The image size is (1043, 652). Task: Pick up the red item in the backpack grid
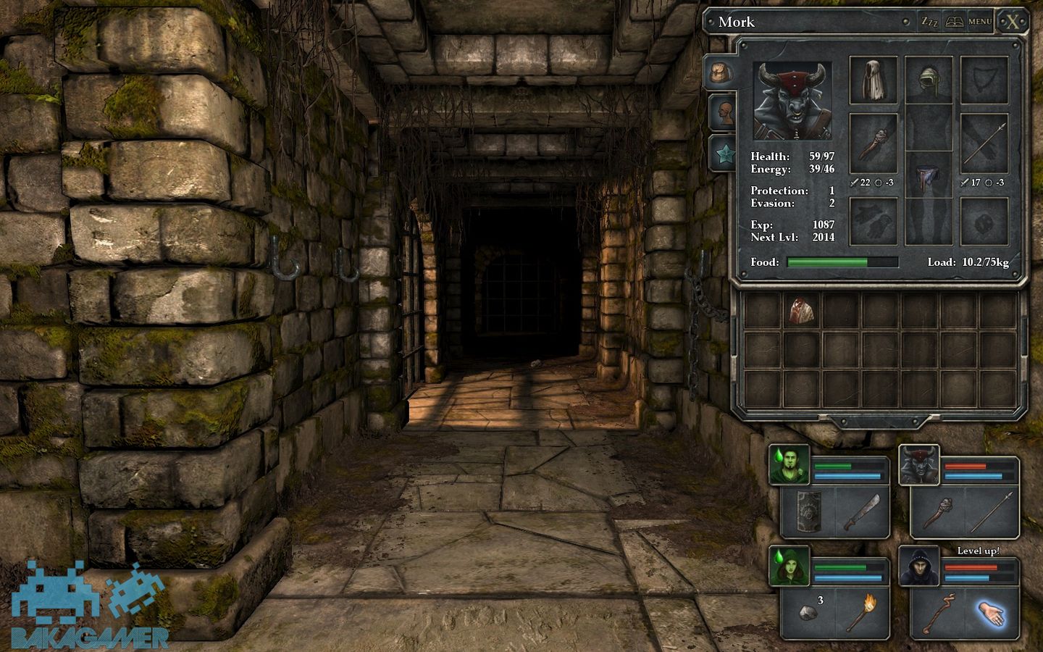click(801, 311)
